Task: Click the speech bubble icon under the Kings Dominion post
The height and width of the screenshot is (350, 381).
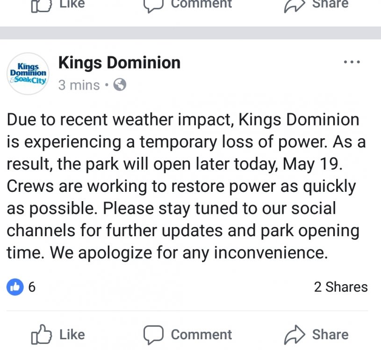Action: click(153, 335)
